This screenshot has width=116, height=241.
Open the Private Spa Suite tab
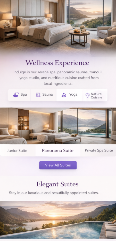tap(99, 150)
